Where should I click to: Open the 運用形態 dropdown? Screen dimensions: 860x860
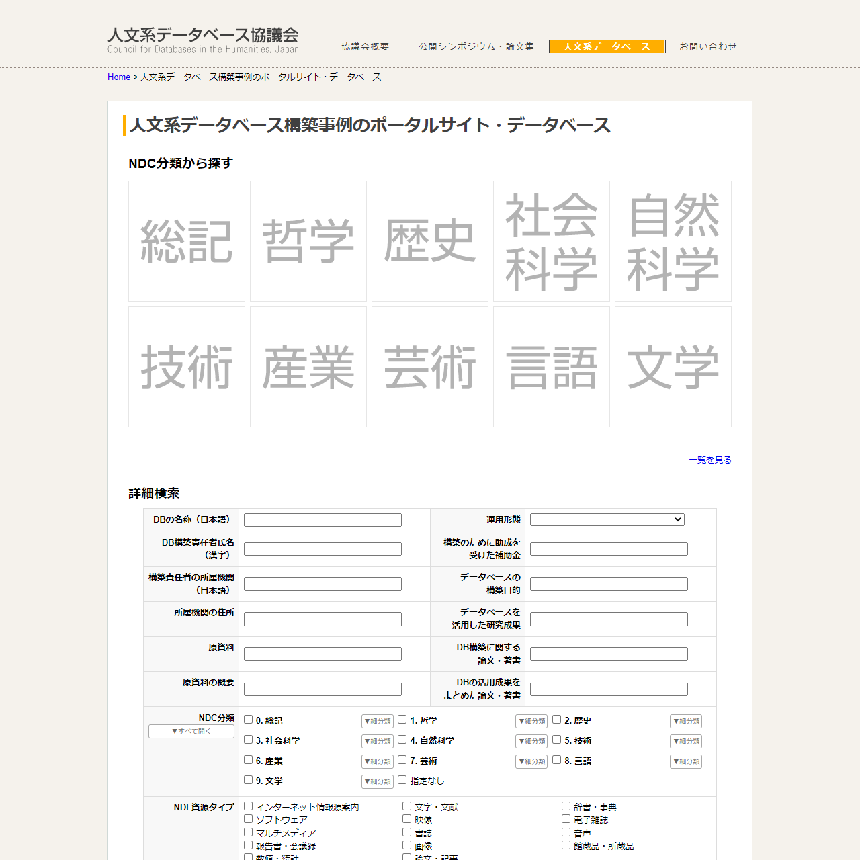(607, 520)
